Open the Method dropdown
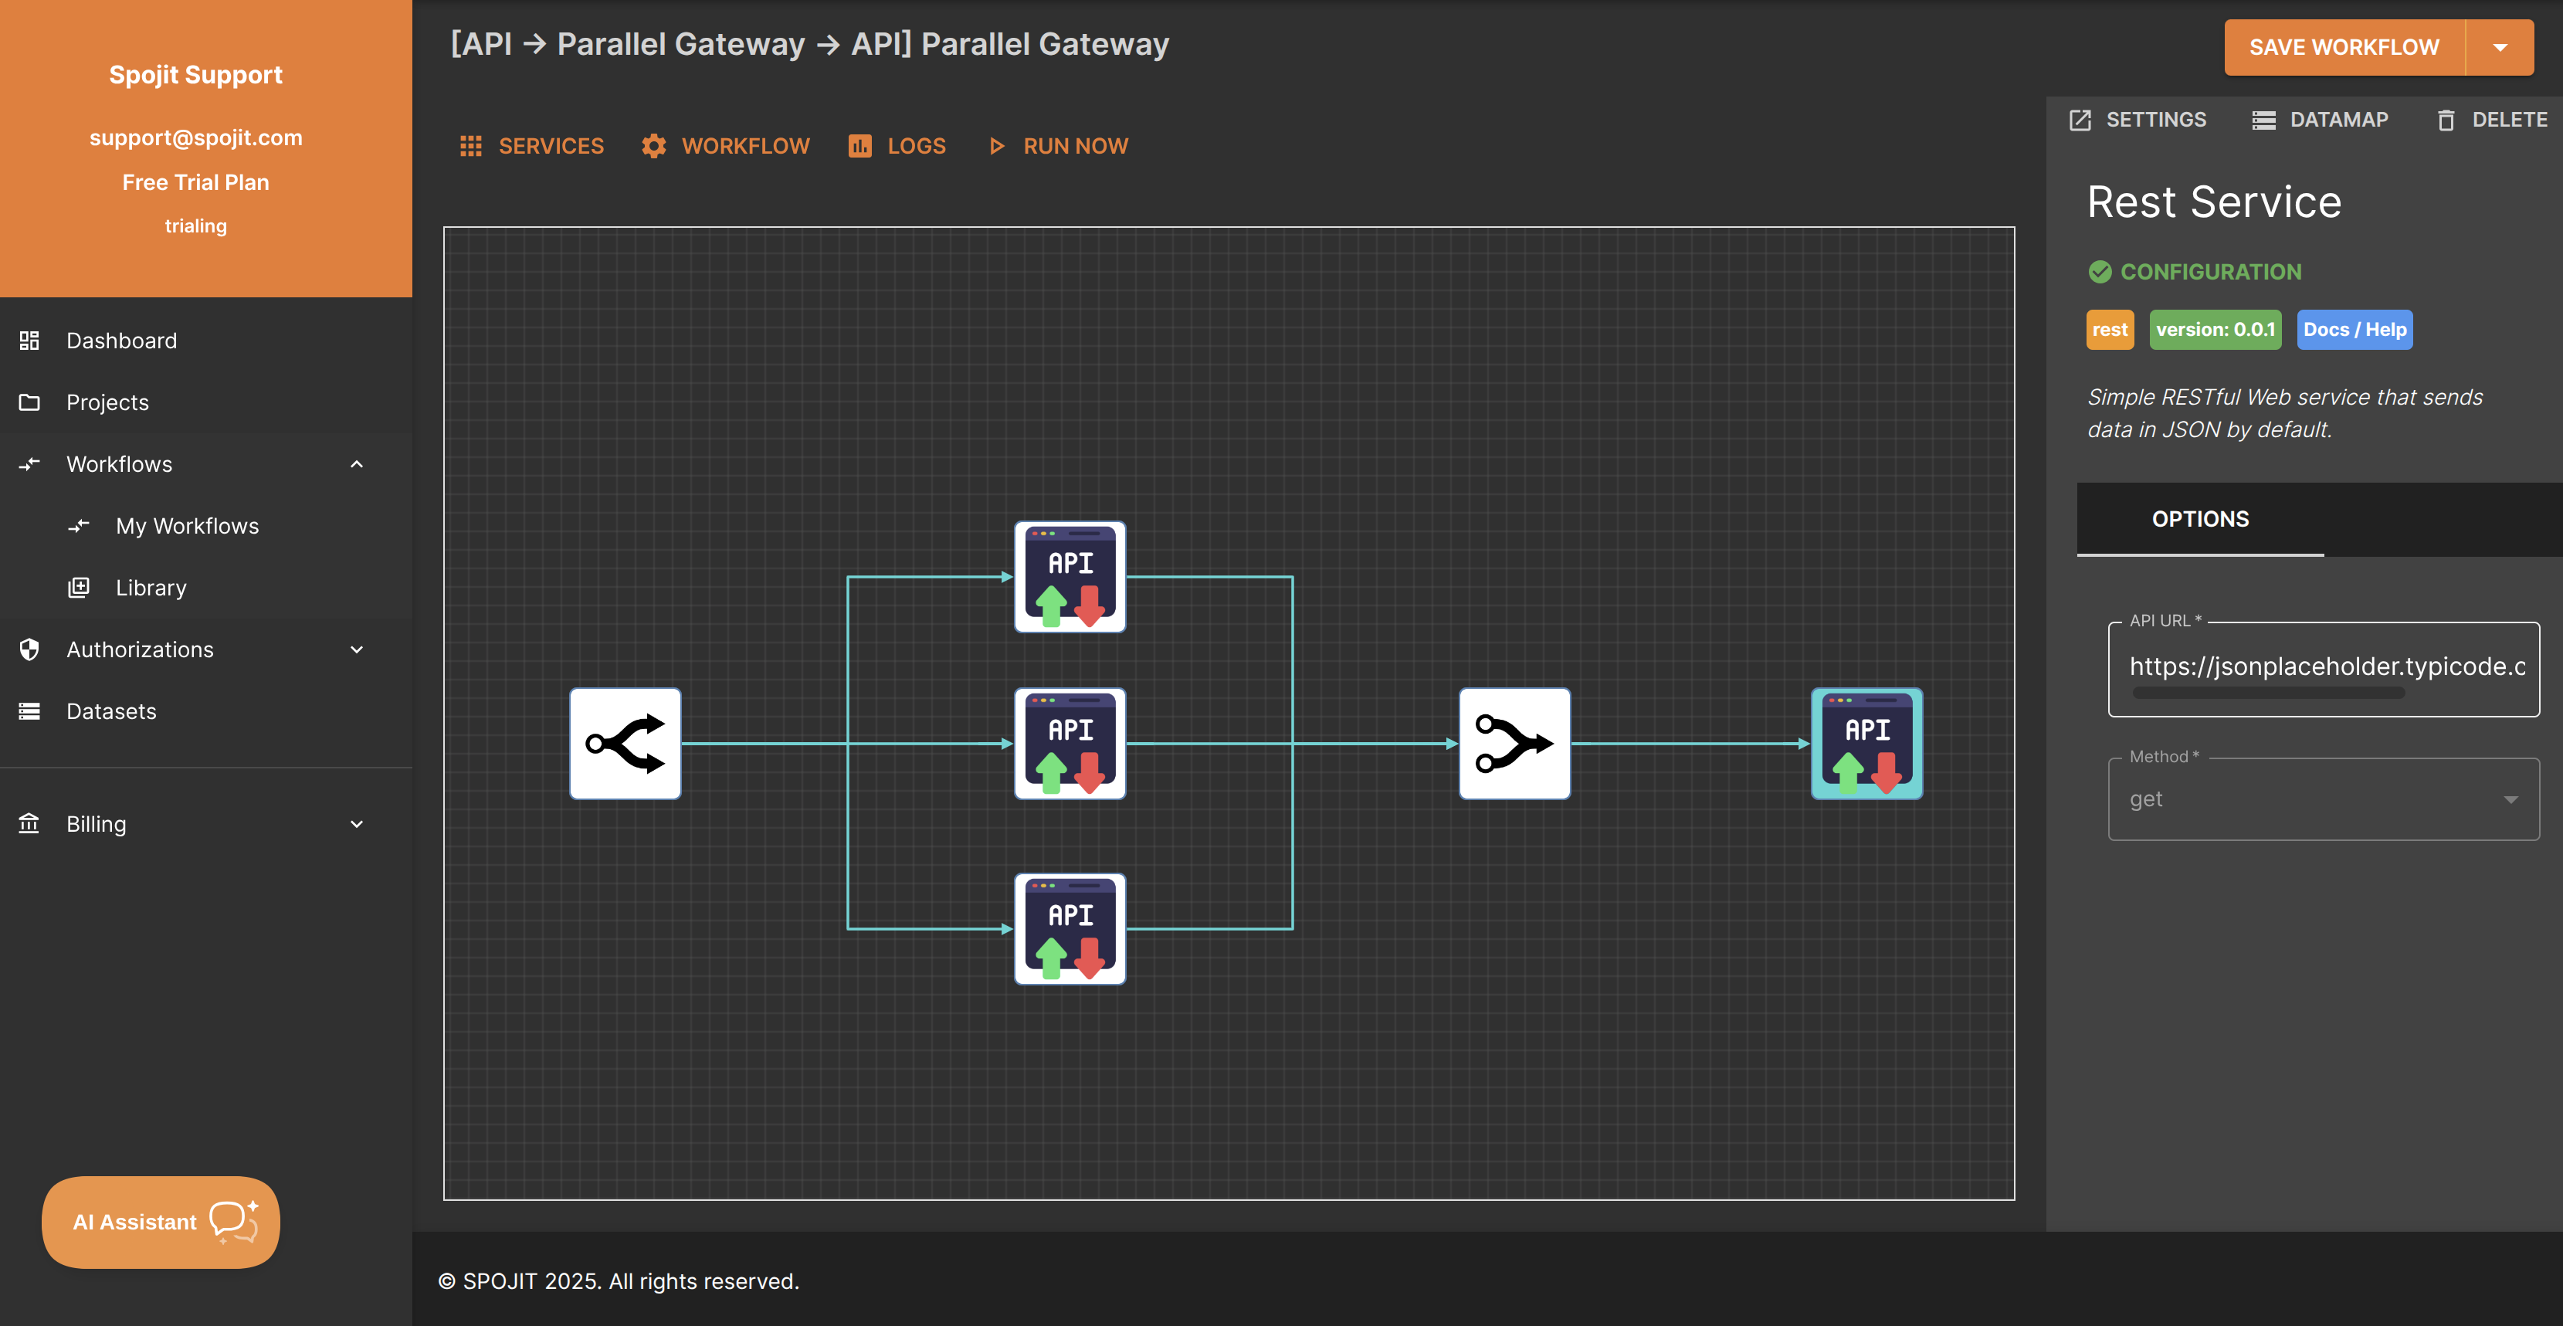The height and width of the screenshot is (1326, 2563). (2323, 799)
